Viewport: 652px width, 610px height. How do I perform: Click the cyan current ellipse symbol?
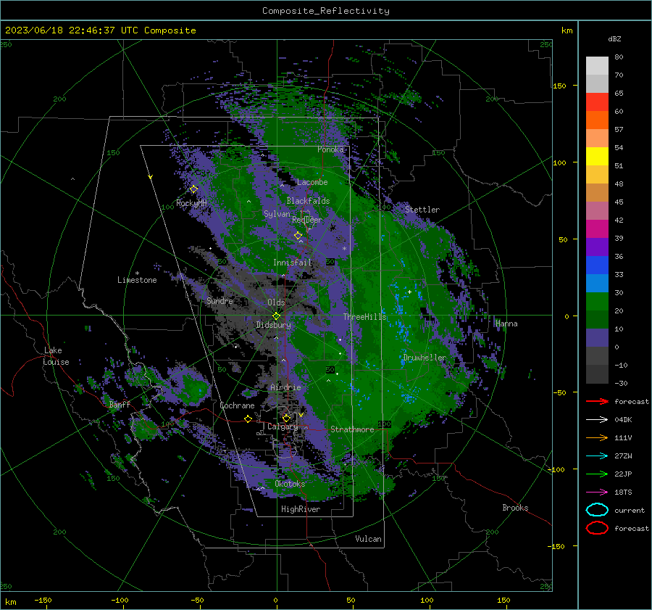pyautogui.click(x=597, y=510)
